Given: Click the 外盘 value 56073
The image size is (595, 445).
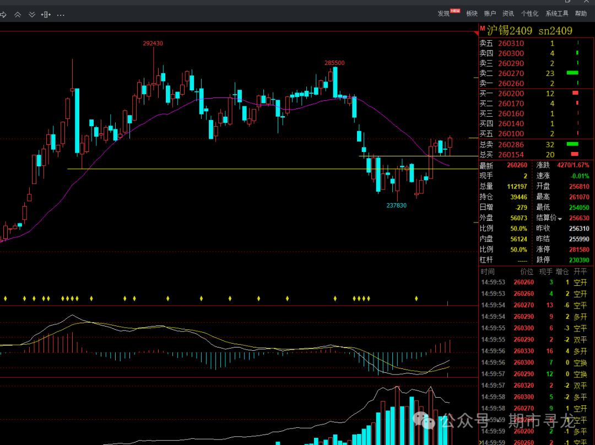Looking at the screenshot, I should point(519,218).
